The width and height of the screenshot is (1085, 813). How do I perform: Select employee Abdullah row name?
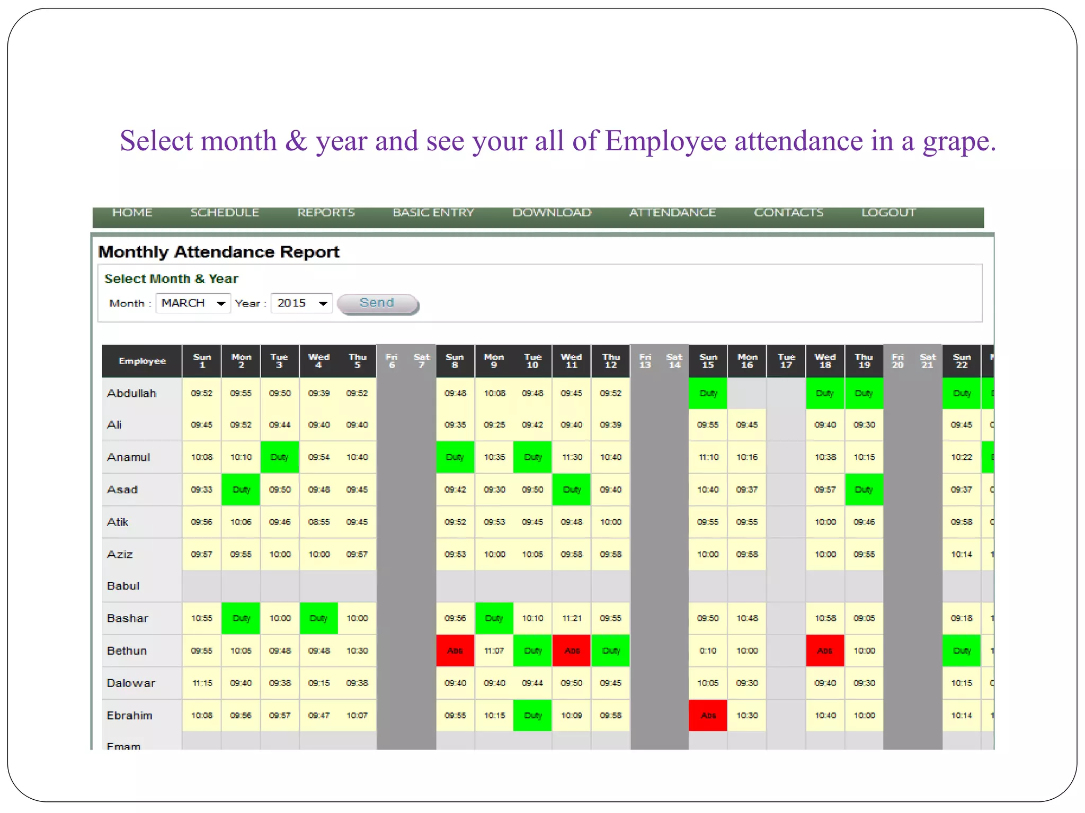131,393
